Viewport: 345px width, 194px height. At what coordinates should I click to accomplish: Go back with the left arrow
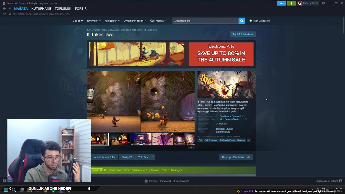click(x=4, y=9)
